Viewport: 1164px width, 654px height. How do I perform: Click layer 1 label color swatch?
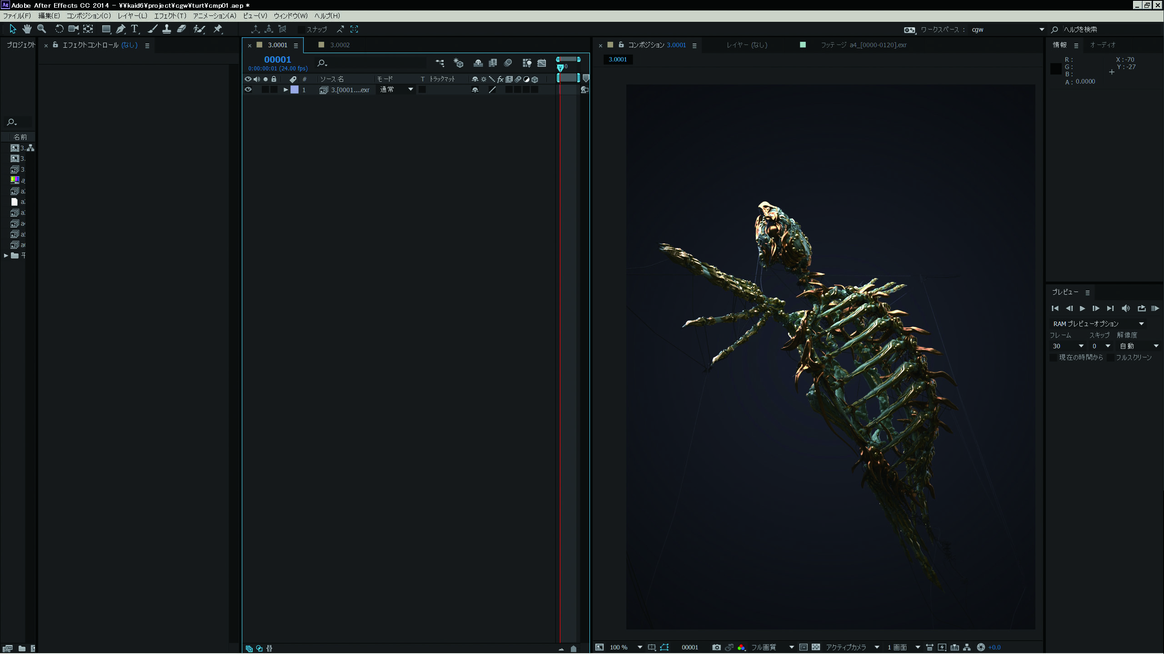295,89
